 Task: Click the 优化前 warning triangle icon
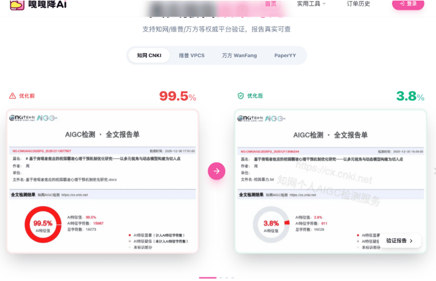[x=13, y=96]
